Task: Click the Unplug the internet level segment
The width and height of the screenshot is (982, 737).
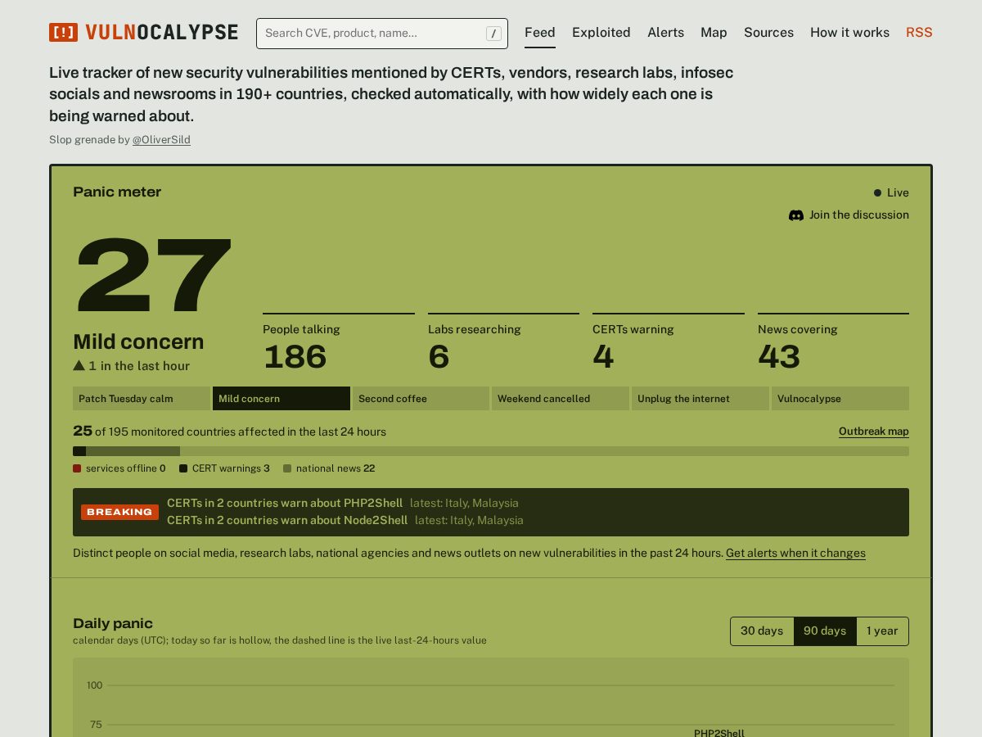Action: coord(700,399)
